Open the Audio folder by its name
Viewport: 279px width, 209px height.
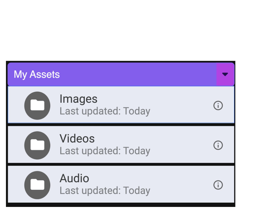(74, 178)
